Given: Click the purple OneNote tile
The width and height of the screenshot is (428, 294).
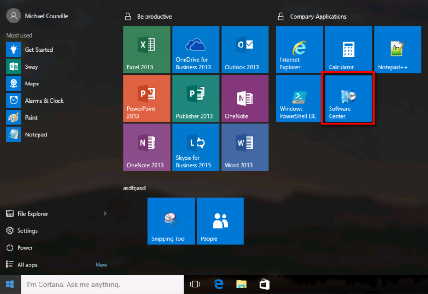Looking at the screenshot, I should coord(245,98).
